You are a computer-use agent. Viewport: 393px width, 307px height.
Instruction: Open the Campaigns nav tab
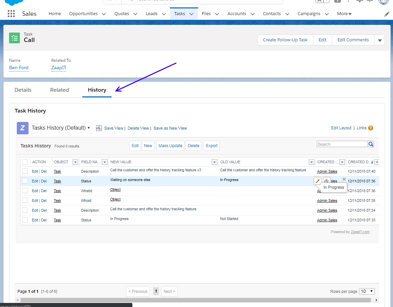point(309,13)
